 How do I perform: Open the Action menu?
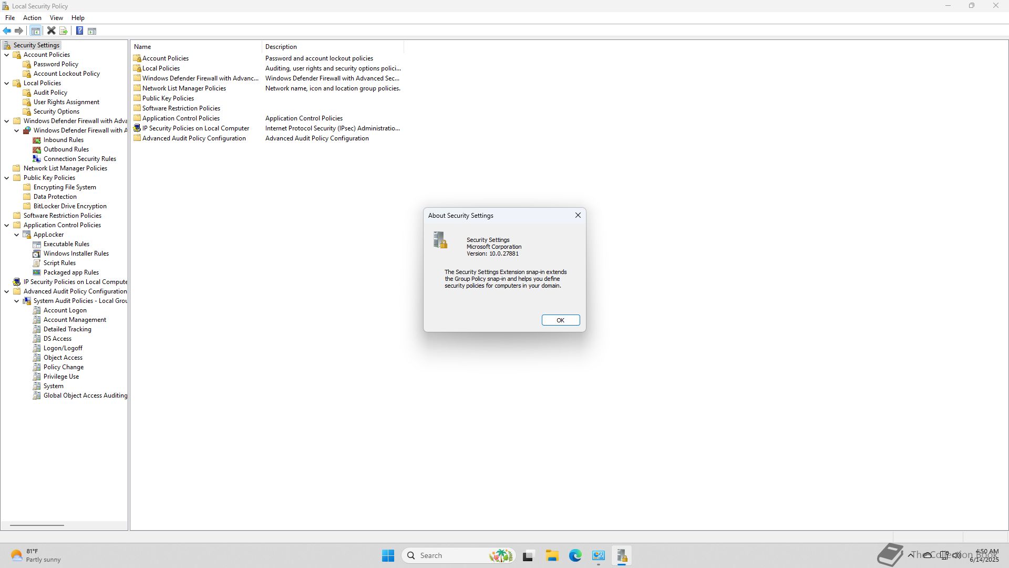pos(32,18)
